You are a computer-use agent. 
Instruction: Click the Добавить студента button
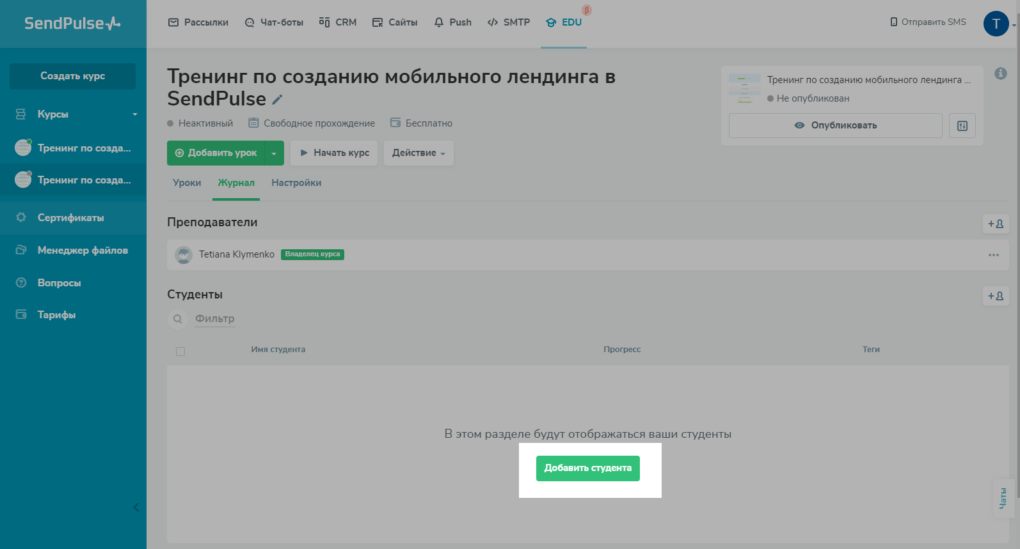pos(587,468)
